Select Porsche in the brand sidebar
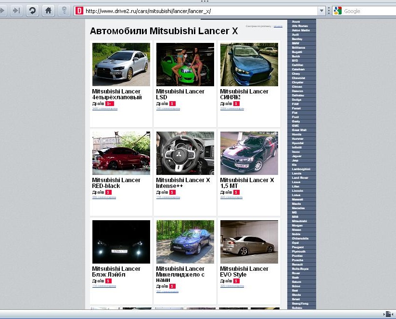 pos(297,260)
